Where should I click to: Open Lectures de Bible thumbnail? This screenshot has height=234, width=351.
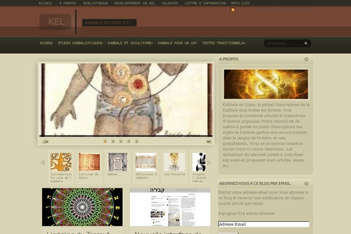[90, 162]
